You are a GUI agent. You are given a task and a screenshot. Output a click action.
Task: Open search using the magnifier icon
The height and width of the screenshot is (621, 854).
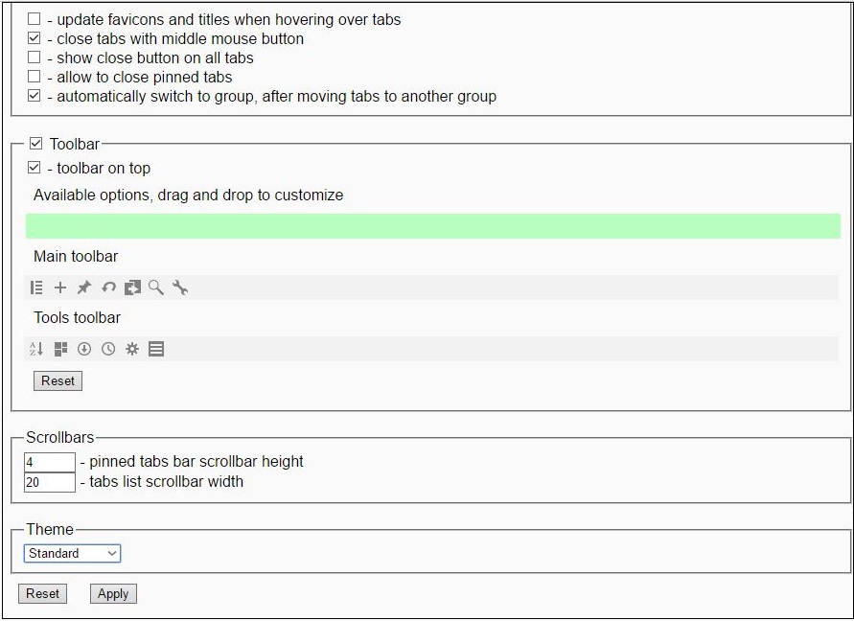pyautogui.click(x=156, y=287)
